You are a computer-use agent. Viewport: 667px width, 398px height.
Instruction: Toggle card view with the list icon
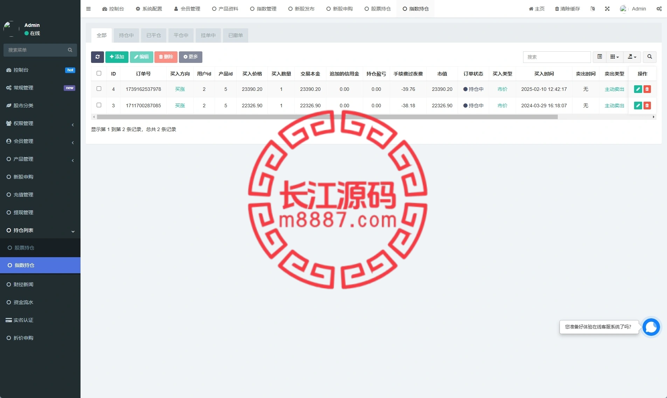click(x=599, y=57)
